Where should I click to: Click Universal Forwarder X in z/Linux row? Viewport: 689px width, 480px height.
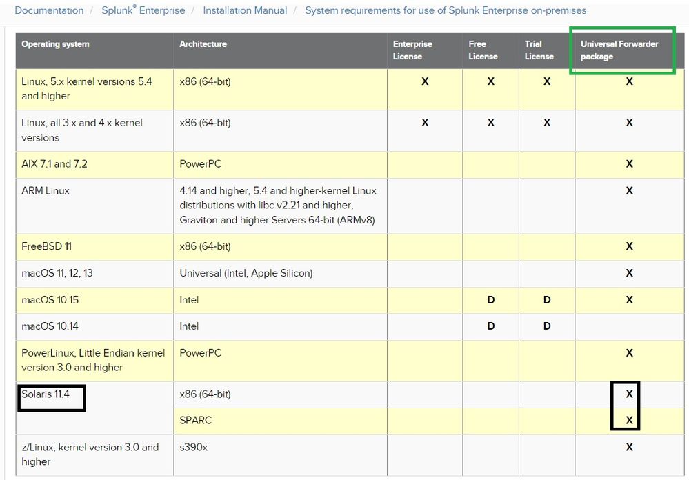(629, 447)
